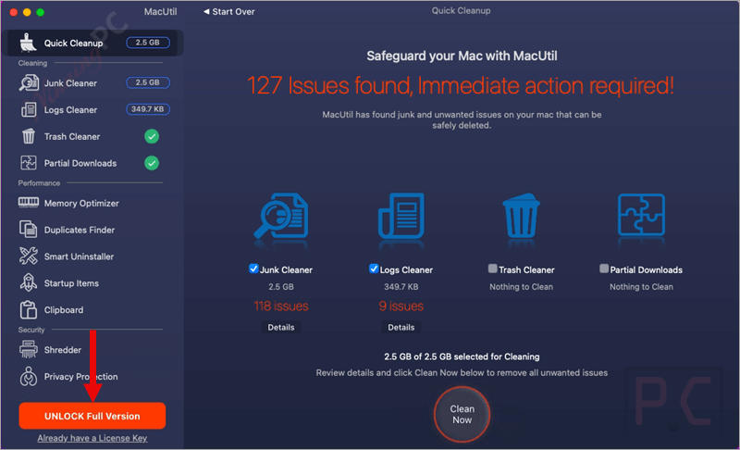
Task: Click the '2.5 GB' size under Junk Cleaner
Action: pos(281,287)
